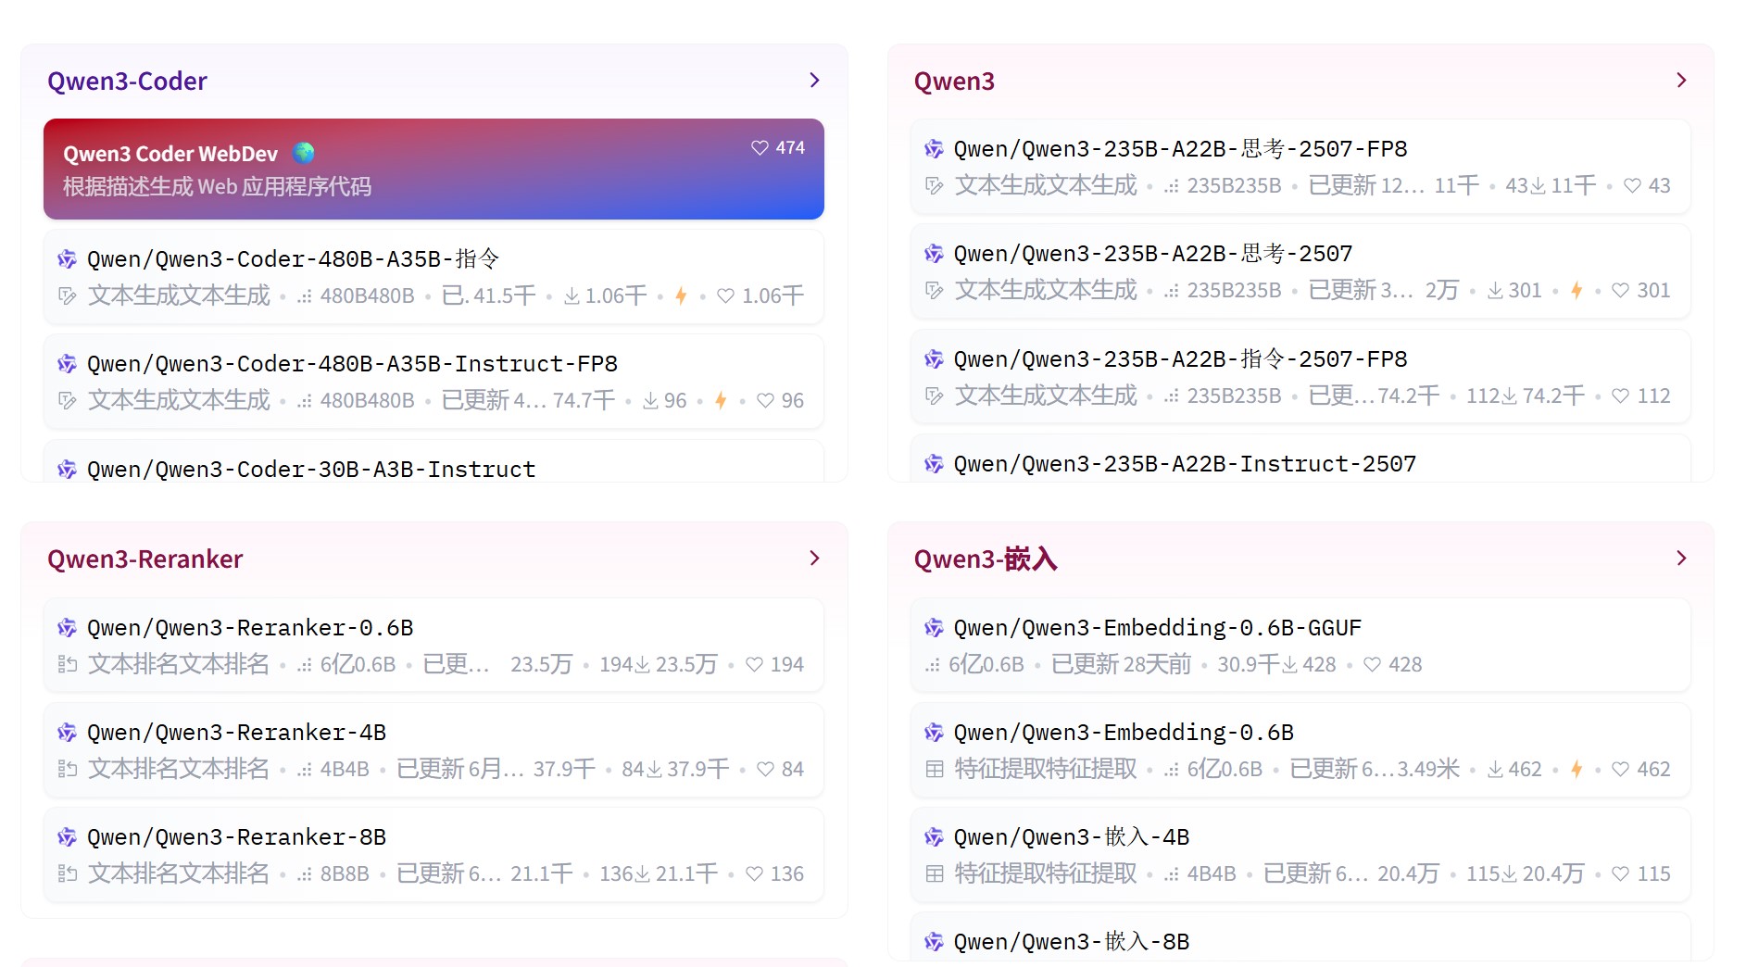Open the Qwen3 collection title

click(954, 82)
